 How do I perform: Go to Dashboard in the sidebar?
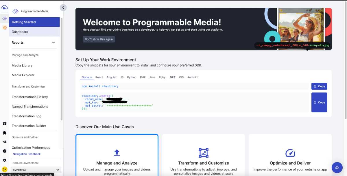pyautogui.click(x=34, y=32)
